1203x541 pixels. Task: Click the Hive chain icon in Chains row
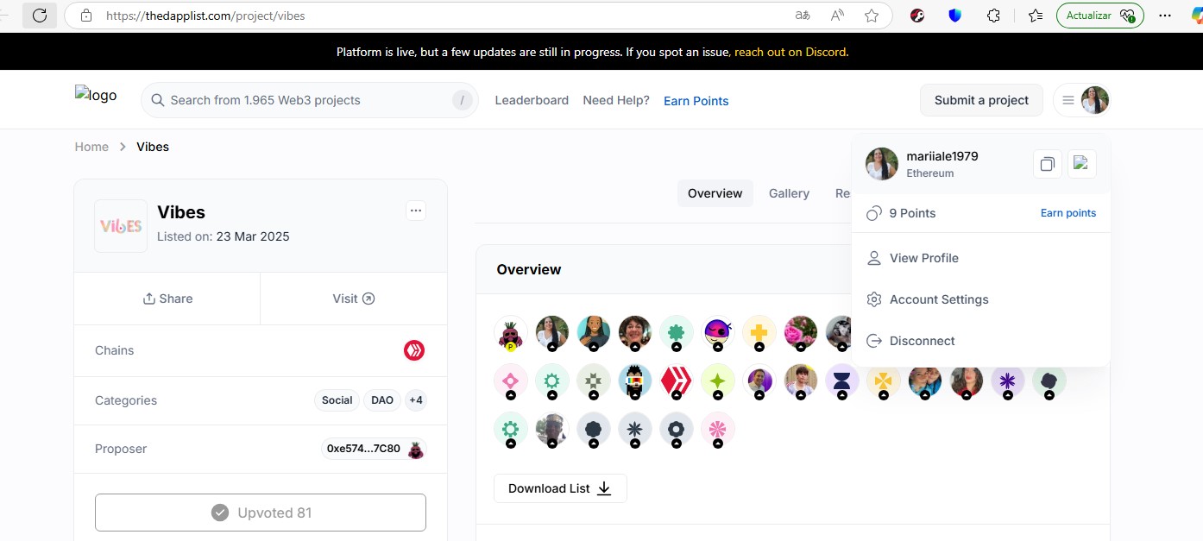(x=414, y=350)
